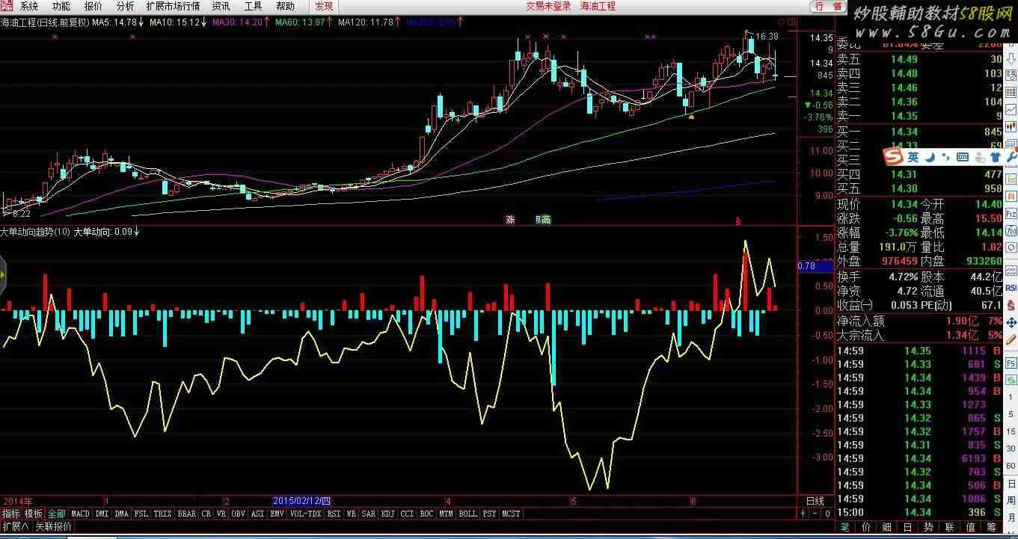Open the 功能 menu
This screenshot has height=539, width=1018.
point(61,6)
